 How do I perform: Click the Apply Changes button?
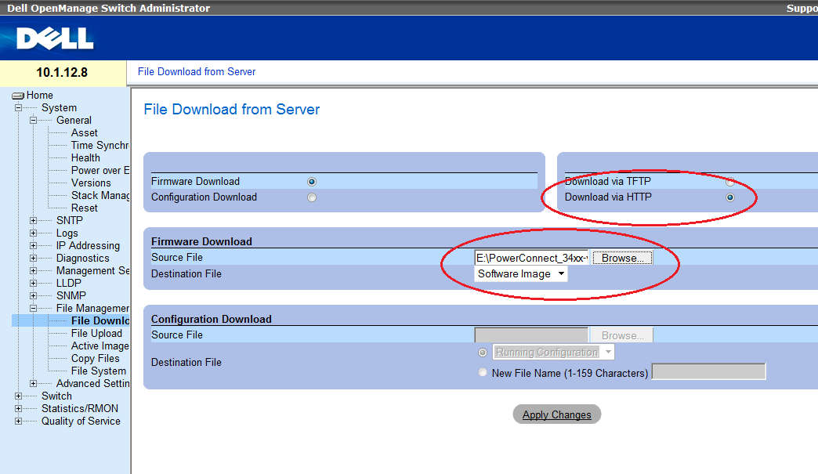(556, 414)
